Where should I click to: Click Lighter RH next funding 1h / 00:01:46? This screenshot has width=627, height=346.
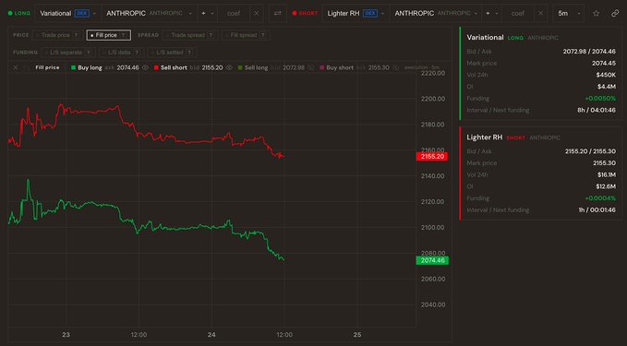coord(597,210)
